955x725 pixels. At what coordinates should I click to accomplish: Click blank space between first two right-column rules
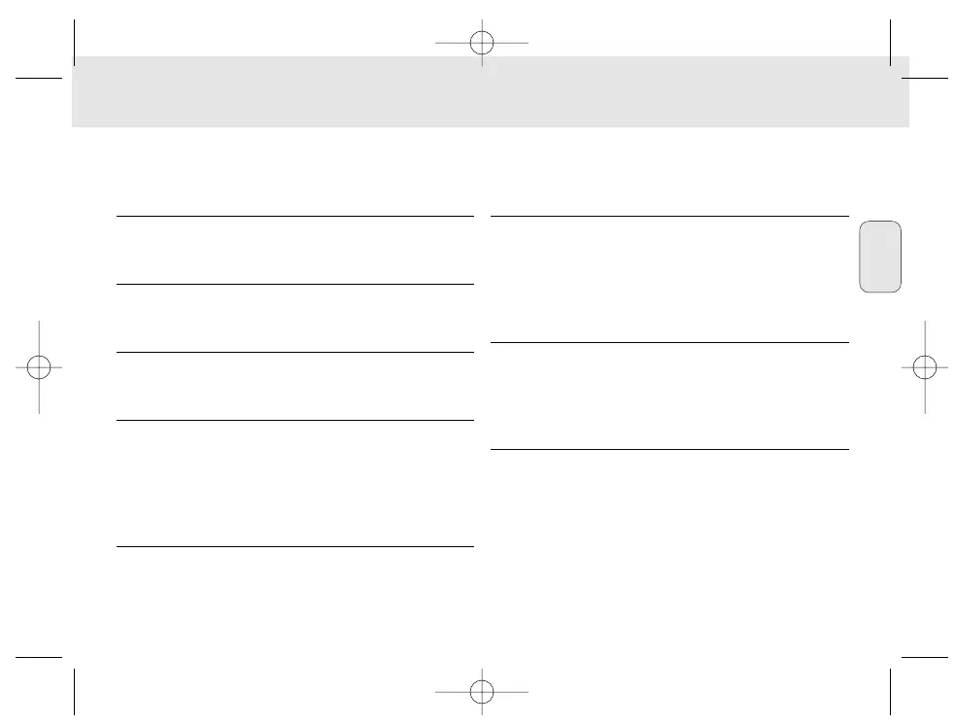[669, 280]
